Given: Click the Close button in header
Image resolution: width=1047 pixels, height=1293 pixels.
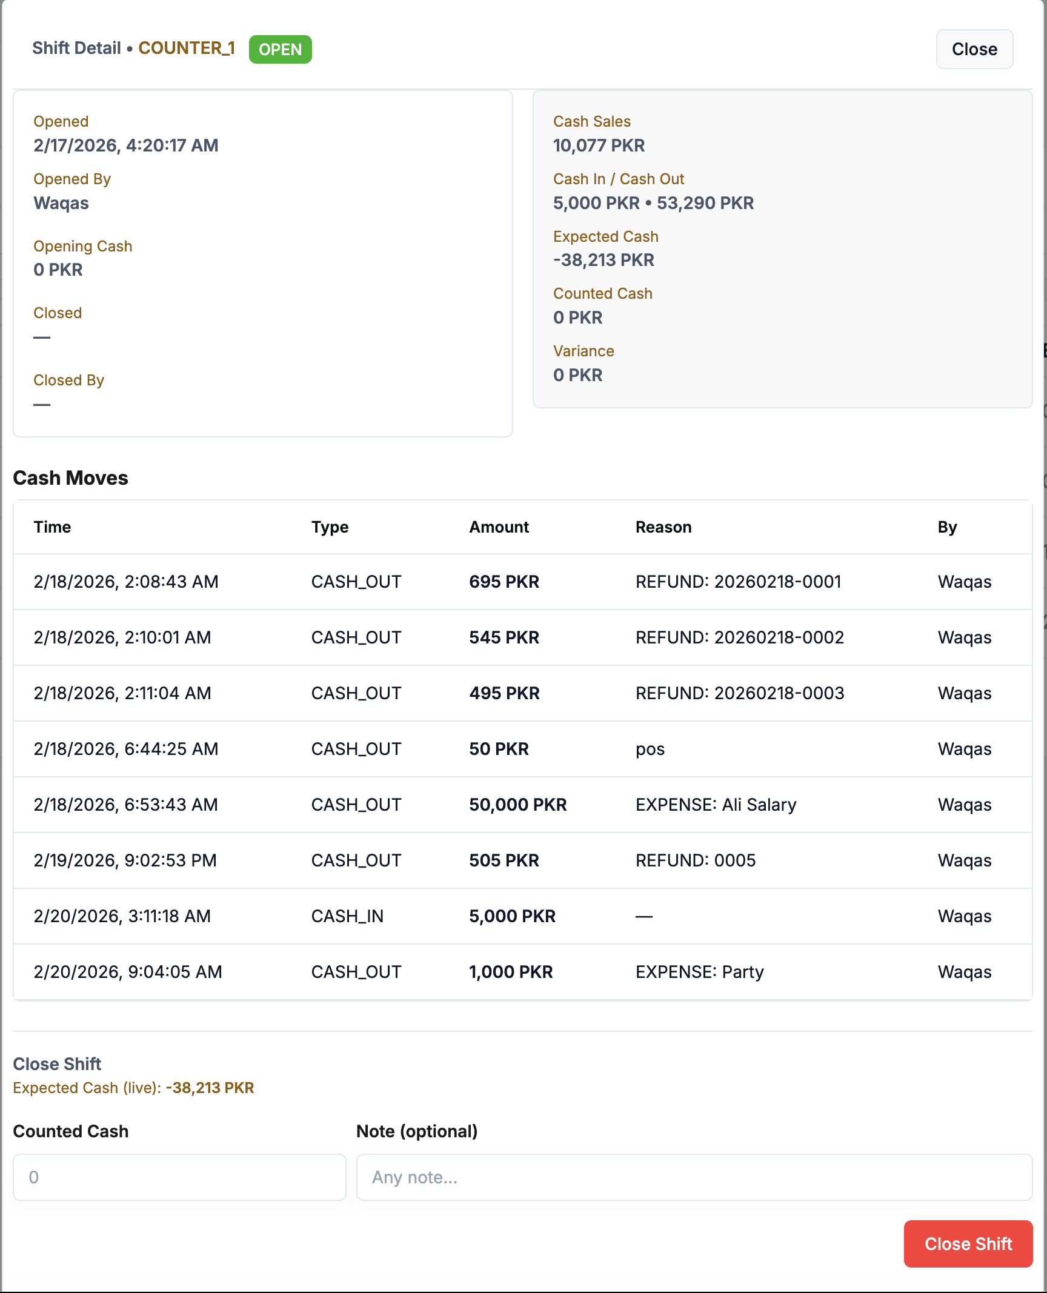Looking at the screenshot, I should pyautogui.click(x=974, y=49).
